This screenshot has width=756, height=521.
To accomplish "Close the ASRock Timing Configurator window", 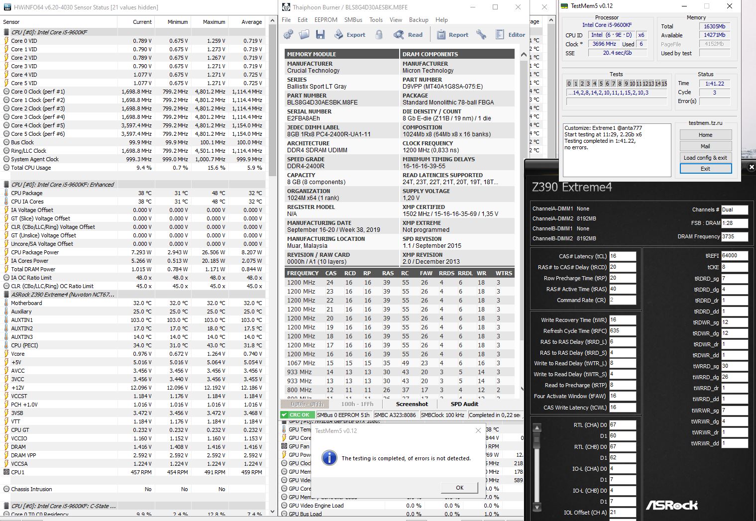I will coord(752,167).
